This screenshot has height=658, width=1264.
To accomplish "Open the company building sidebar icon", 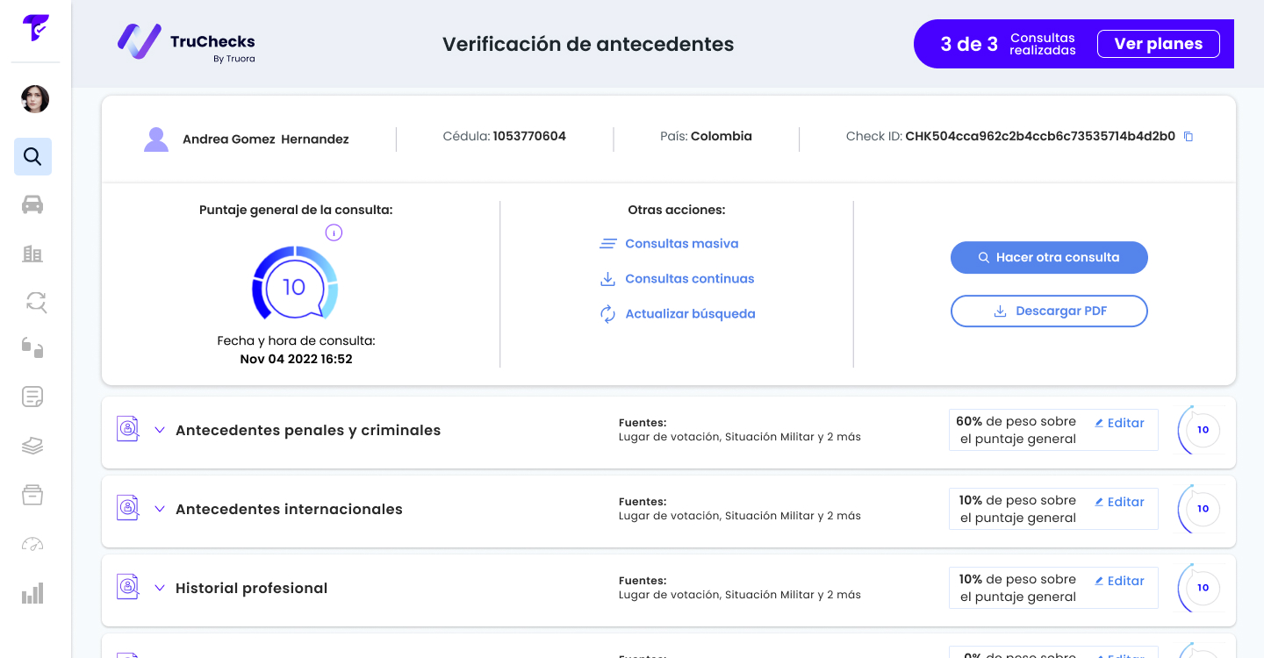I will (32, 254).
